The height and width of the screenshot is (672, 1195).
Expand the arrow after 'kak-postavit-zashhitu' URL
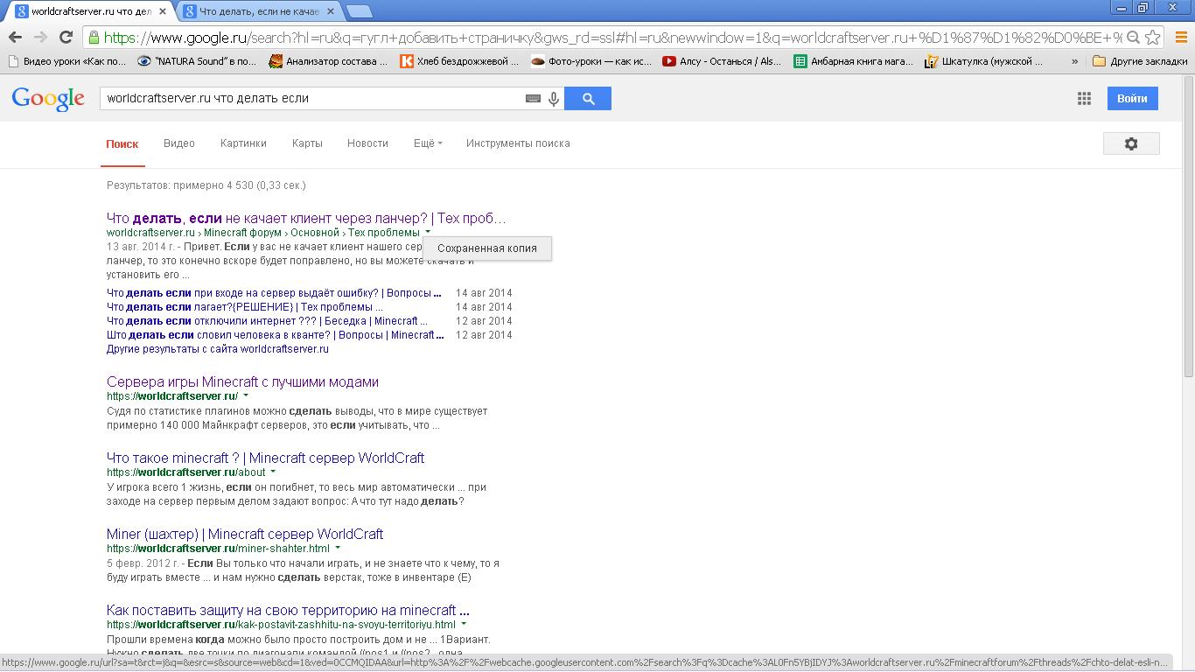coord(464,625)
